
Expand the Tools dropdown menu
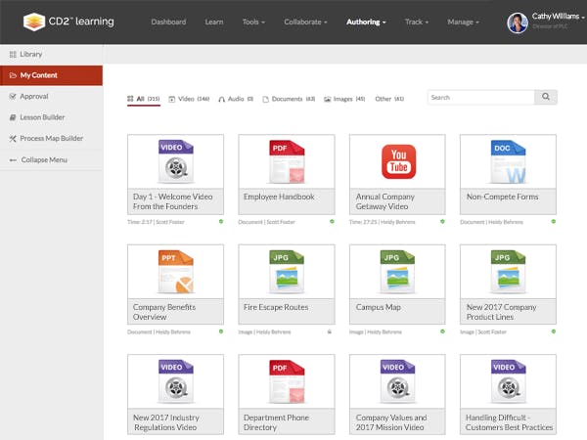(x=253, y=22)
